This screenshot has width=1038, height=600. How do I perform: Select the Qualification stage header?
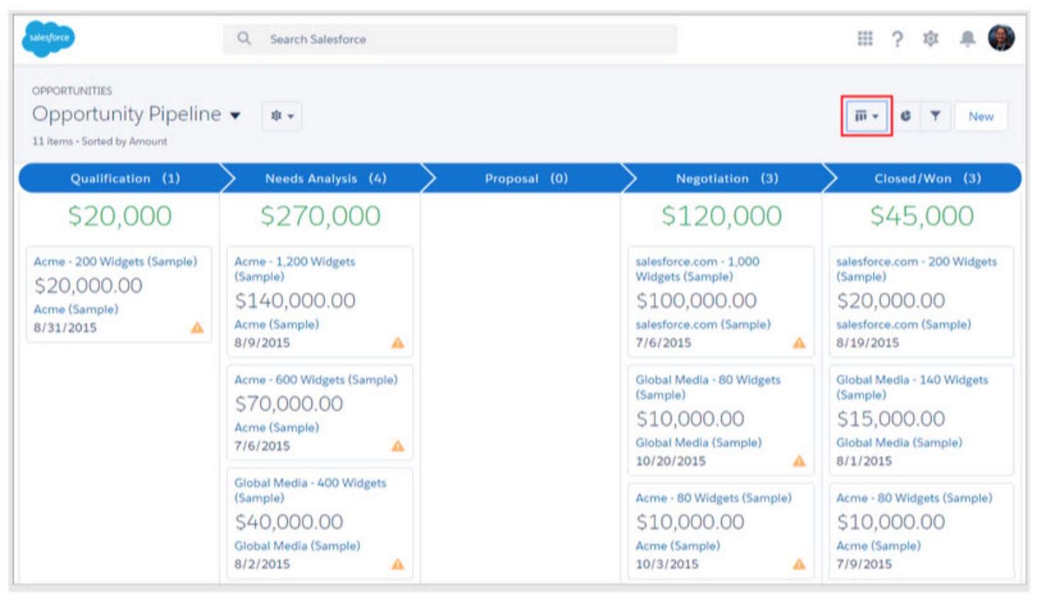[x=124, y=179]
